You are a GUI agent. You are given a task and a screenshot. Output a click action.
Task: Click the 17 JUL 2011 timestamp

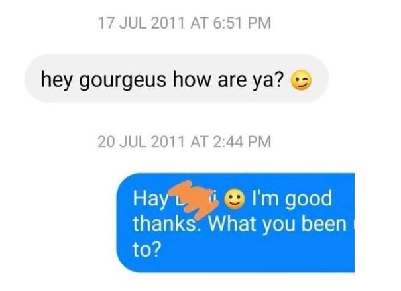(184, 23)
